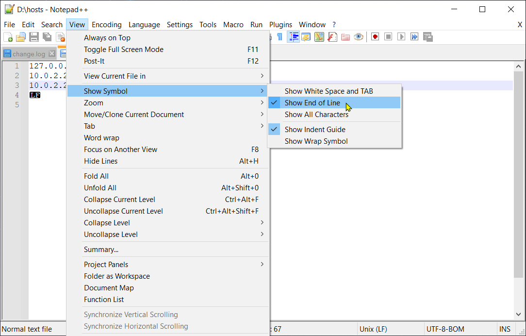Toggle the Monitoring eye toolbar icon
Image resolution: width=526 pixels, height=336 pixels.
point(358,36)
